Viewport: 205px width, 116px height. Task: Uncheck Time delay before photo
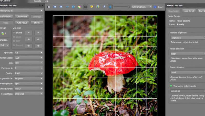[x=171, y=86]
